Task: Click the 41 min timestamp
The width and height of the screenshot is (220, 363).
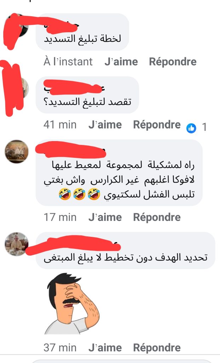Action: [x=60, y=125]
